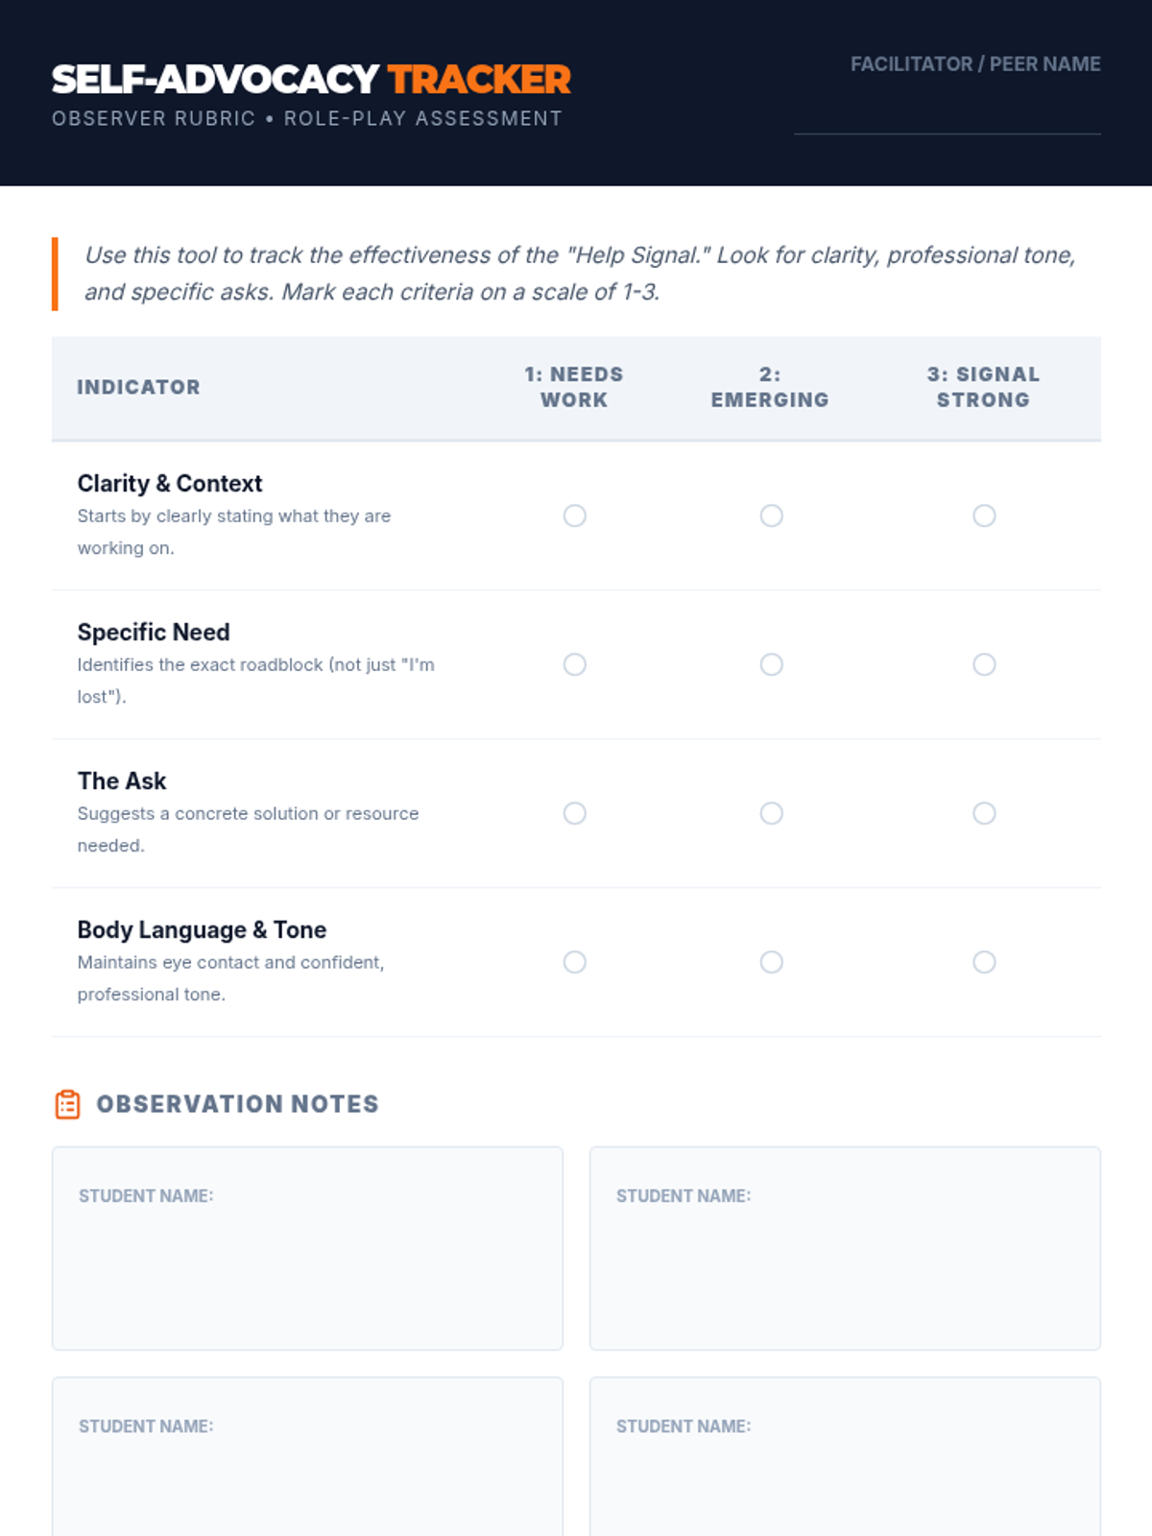This screenshot has width=1152, height=1536.
Task: Rate Clarity & Context as Signal Strong
Action: coord(984,516)
